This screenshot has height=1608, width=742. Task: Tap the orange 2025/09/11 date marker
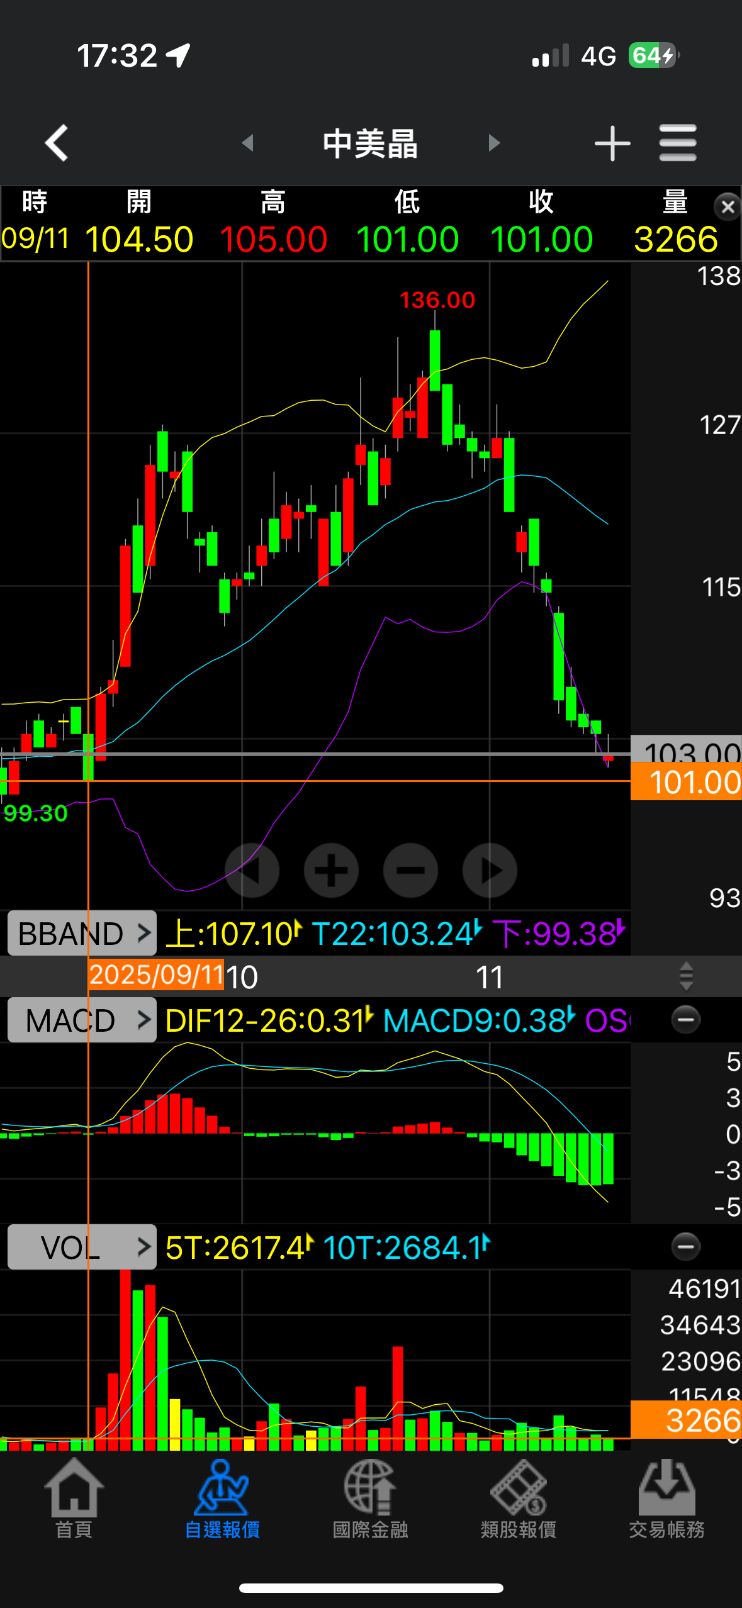156,974
